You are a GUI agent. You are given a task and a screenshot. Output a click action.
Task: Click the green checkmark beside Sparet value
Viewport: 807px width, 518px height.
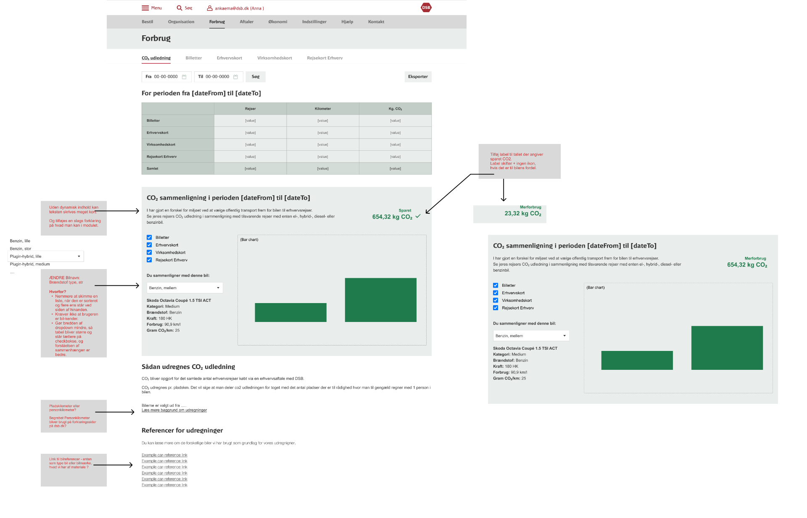pyautogui.click(x=418, y=216)
